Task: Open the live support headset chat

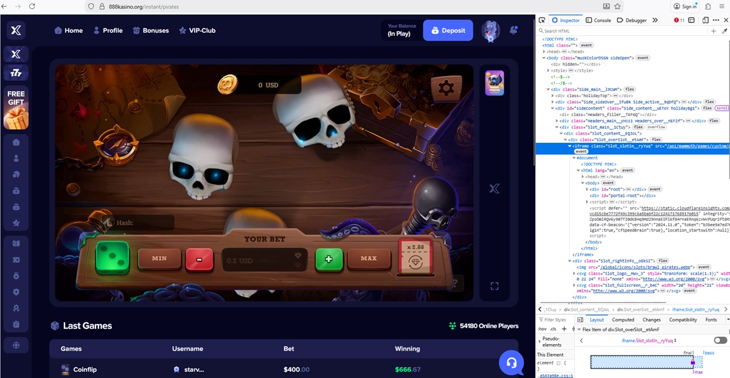Action: 511,363
